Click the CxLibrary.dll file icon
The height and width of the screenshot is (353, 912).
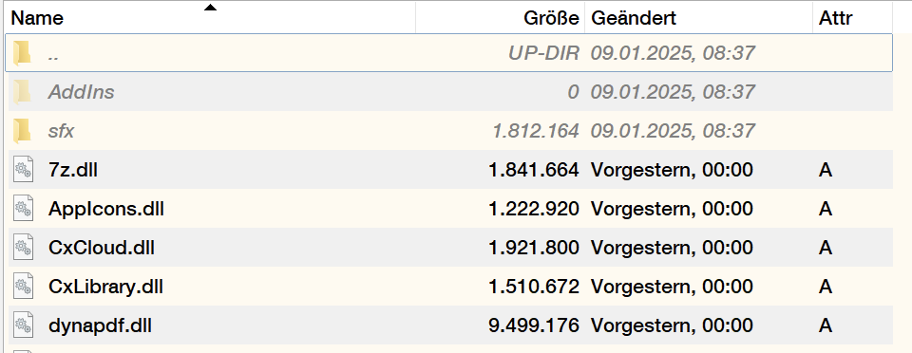[23, 287]
